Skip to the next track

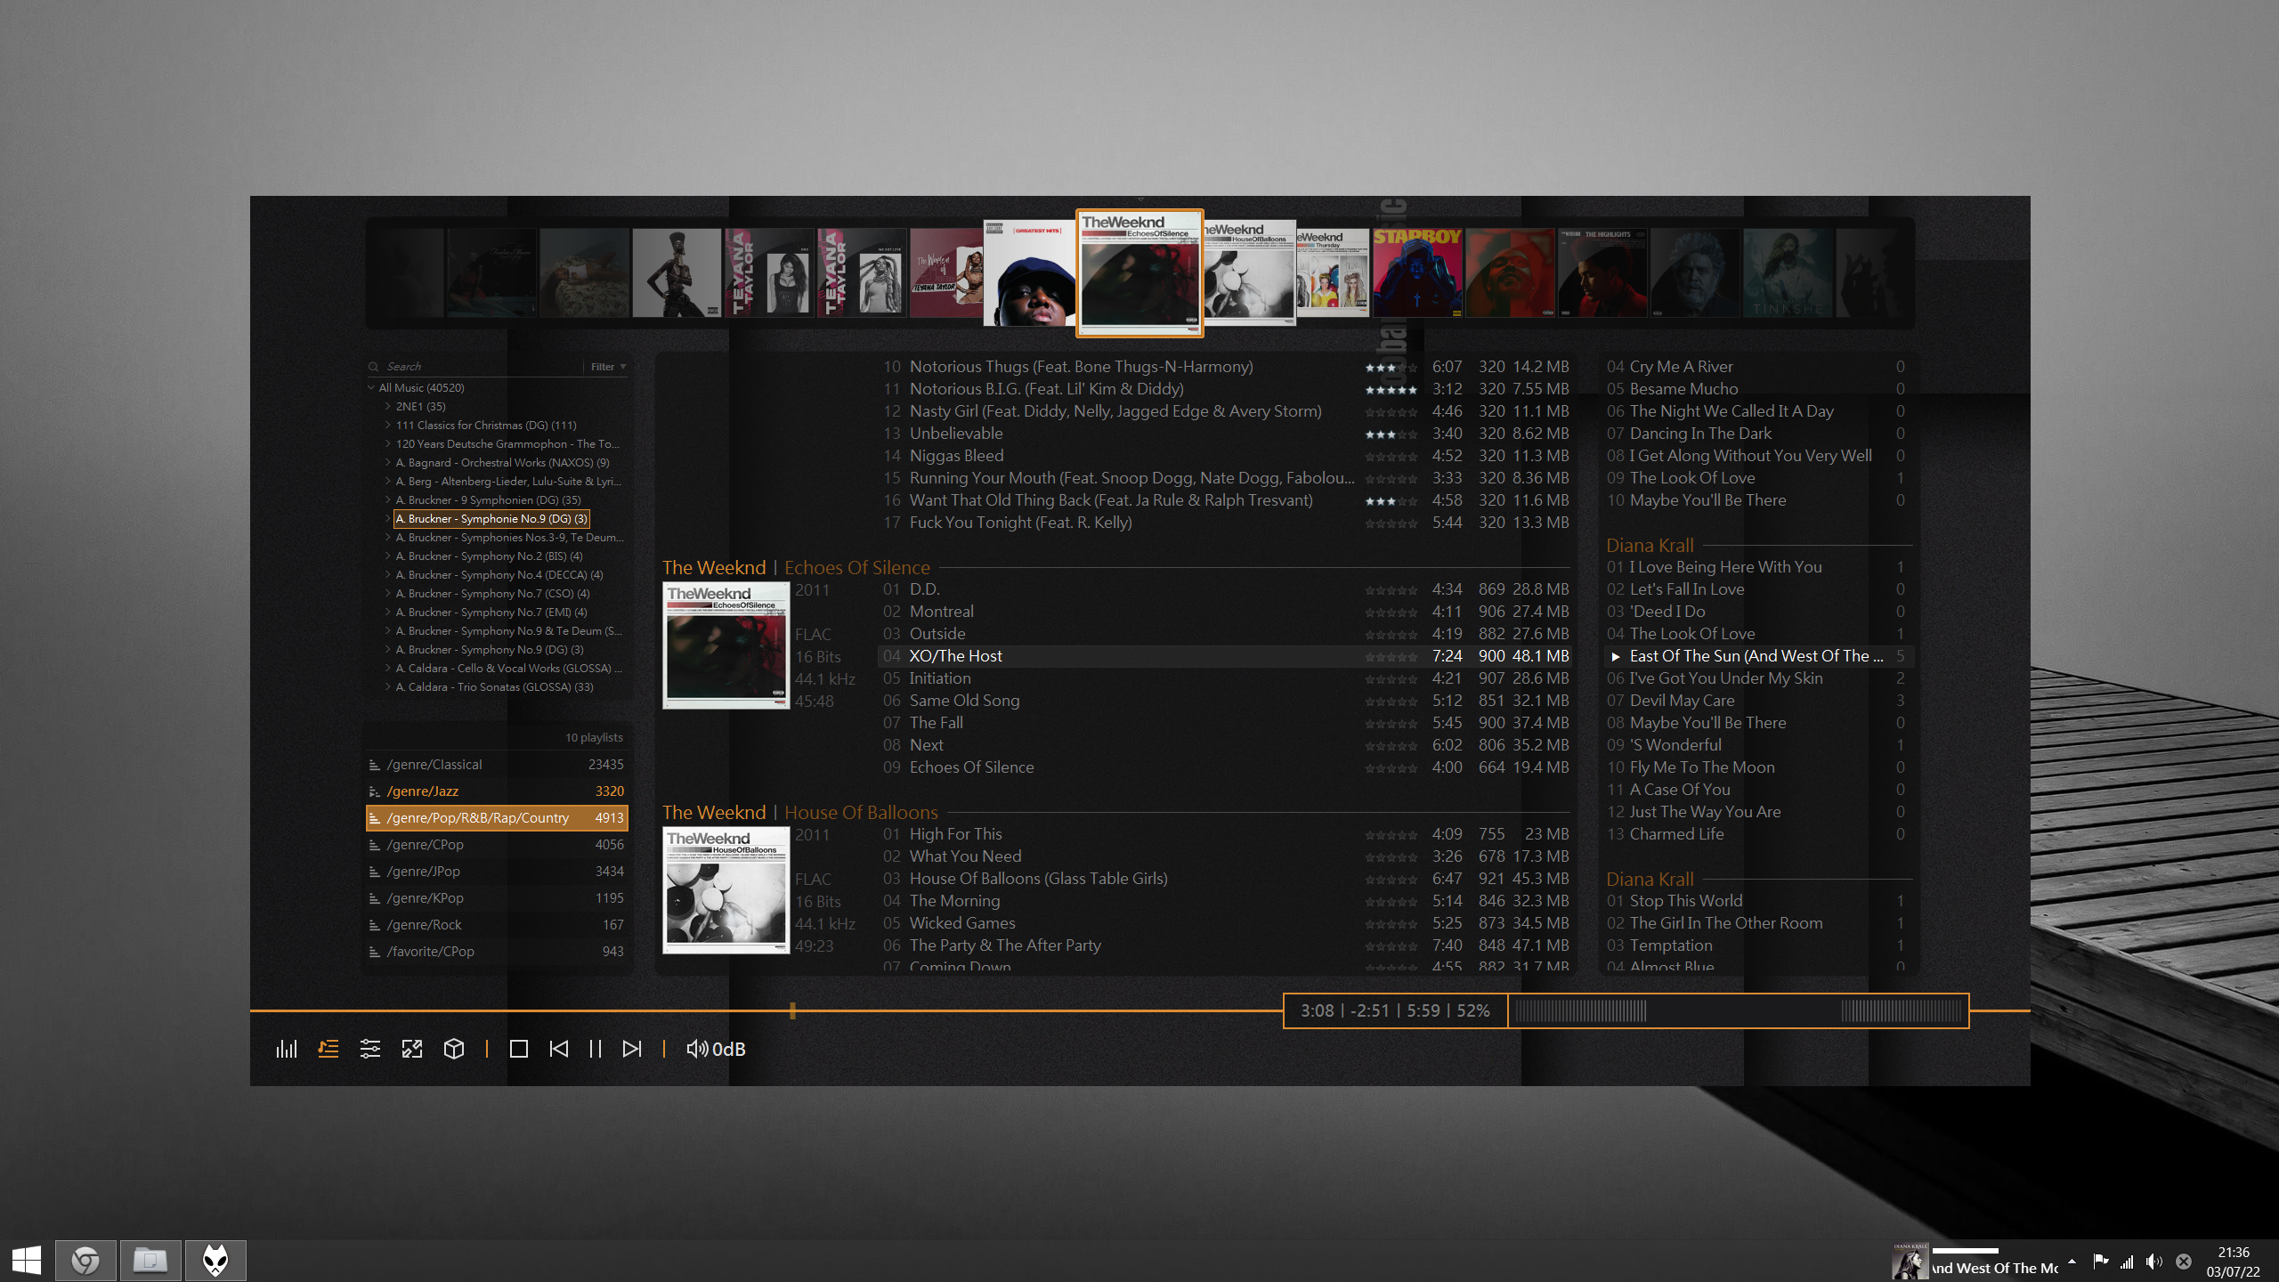click(x=632, y=1049)
